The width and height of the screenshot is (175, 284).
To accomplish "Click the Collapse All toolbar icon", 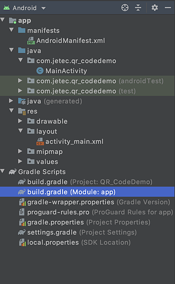I will coord(138,8).
